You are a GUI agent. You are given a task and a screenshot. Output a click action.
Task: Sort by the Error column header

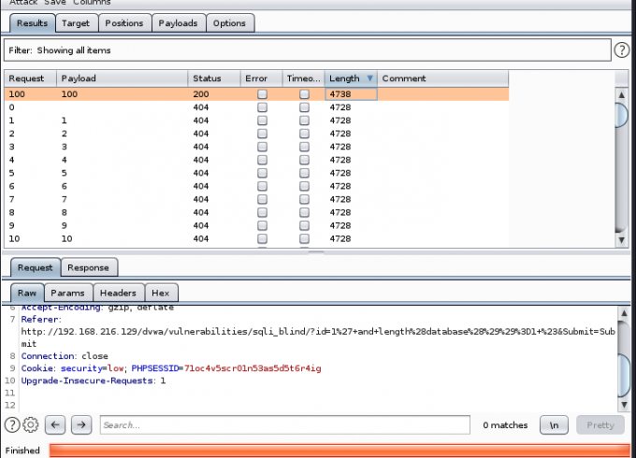[262, 79]
